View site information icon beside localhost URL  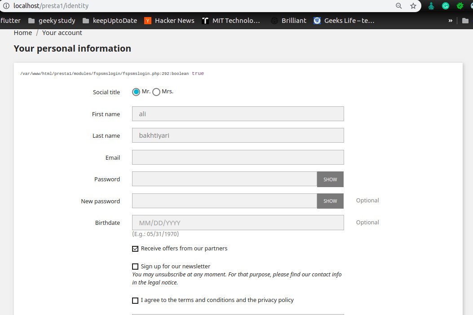pyautogui.click(x=6, y=6)
